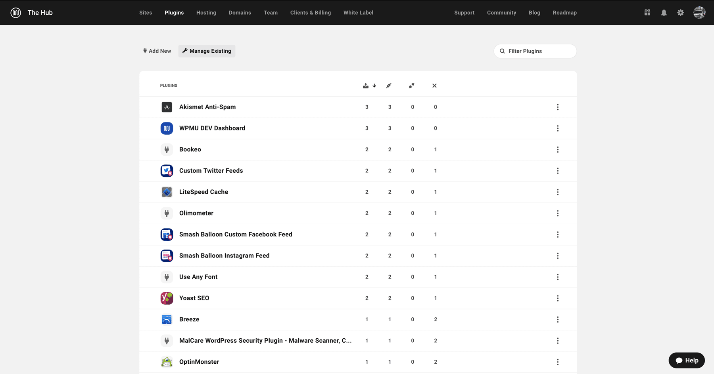
Task: Open settings with the gear icon
Action: click(x=681, y=12)
